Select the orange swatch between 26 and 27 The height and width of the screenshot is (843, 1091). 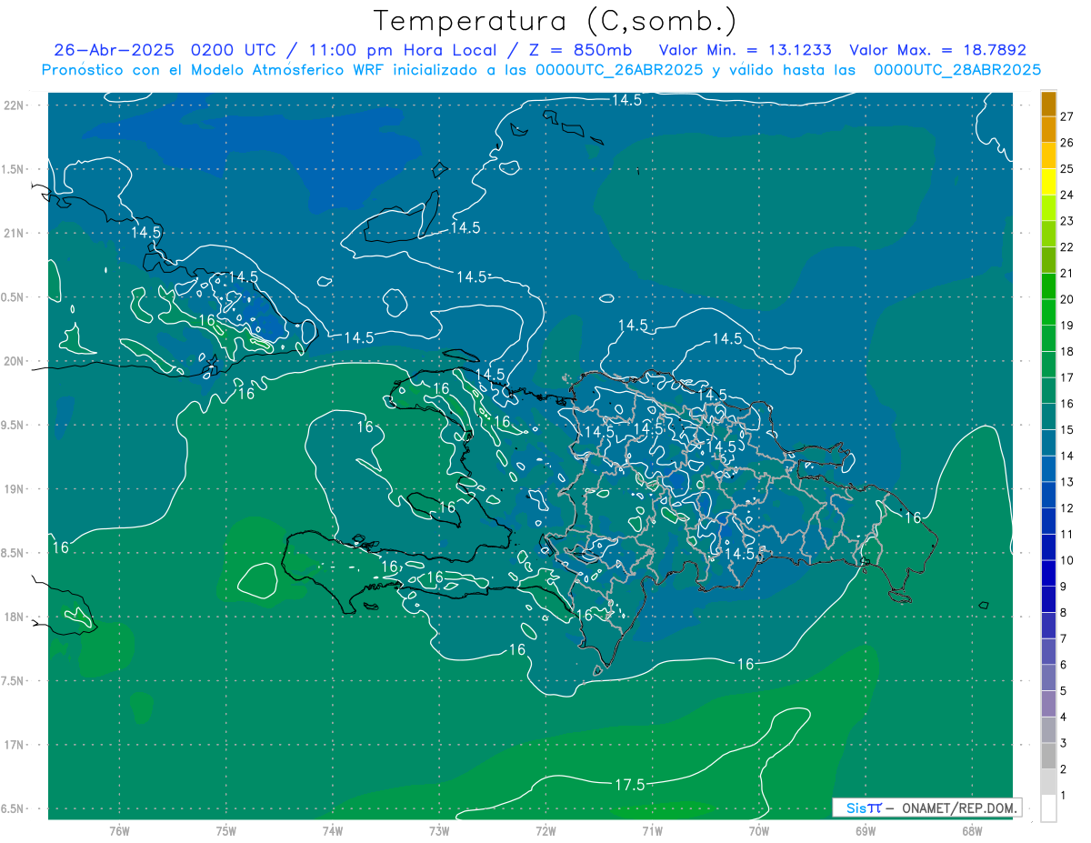click(1048, 129)
